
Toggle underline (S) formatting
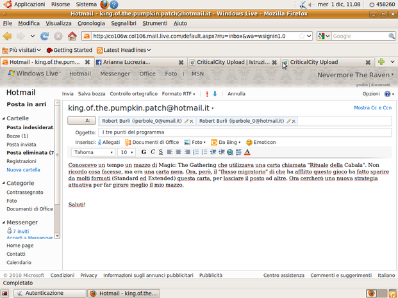click(x=161, y=152)
